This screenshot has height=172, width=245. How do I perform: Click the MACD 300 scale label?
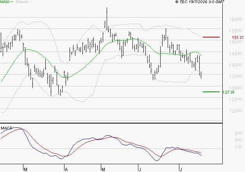pyautogui.click(x=238, y=140)
